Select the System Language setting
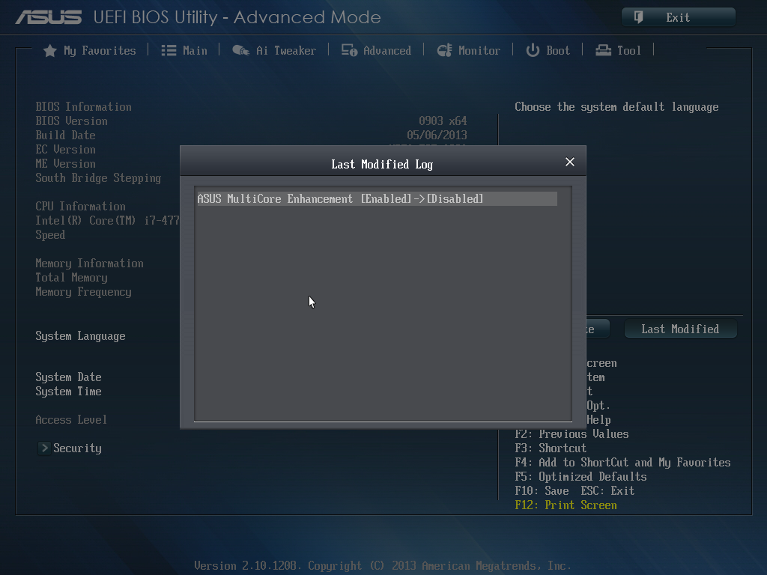 80,336
